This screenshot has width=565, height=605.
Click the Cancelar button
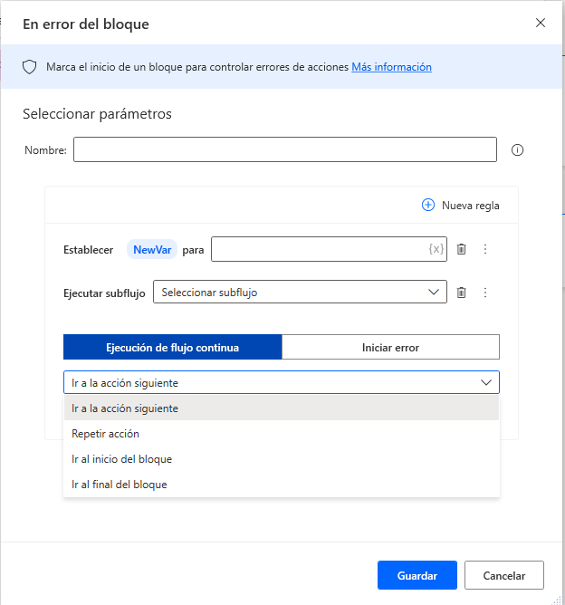[504, 575]
